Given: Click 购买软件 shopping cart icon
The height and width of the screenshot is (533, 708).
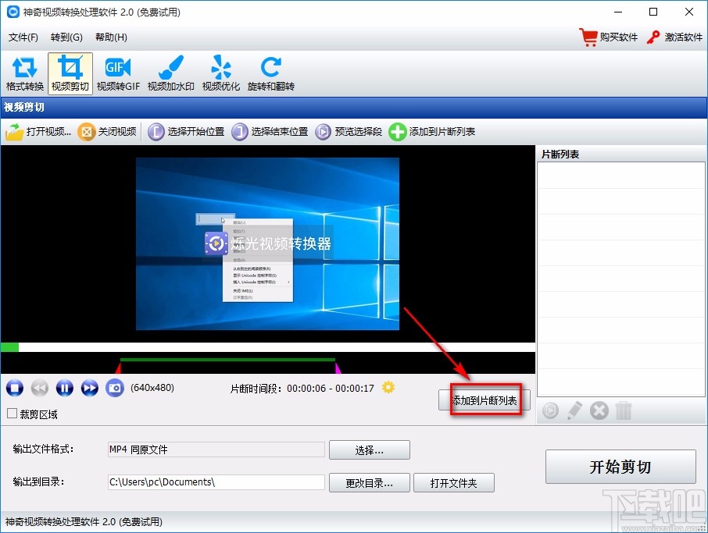Looking at the screenshot, I should tap(588, 37).
